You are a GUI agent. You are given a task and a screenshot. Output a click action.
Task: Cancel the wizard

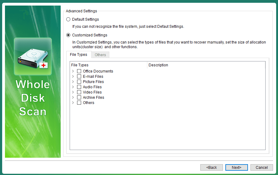point(262,167)
